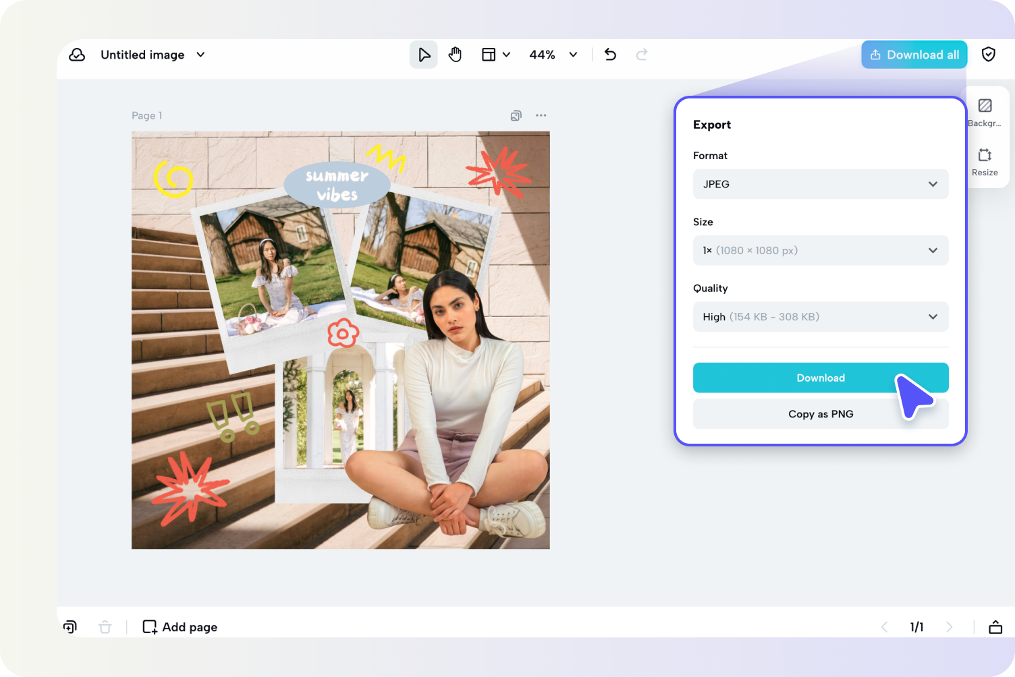Click Copy as PNG button

(x=821, y=414)
